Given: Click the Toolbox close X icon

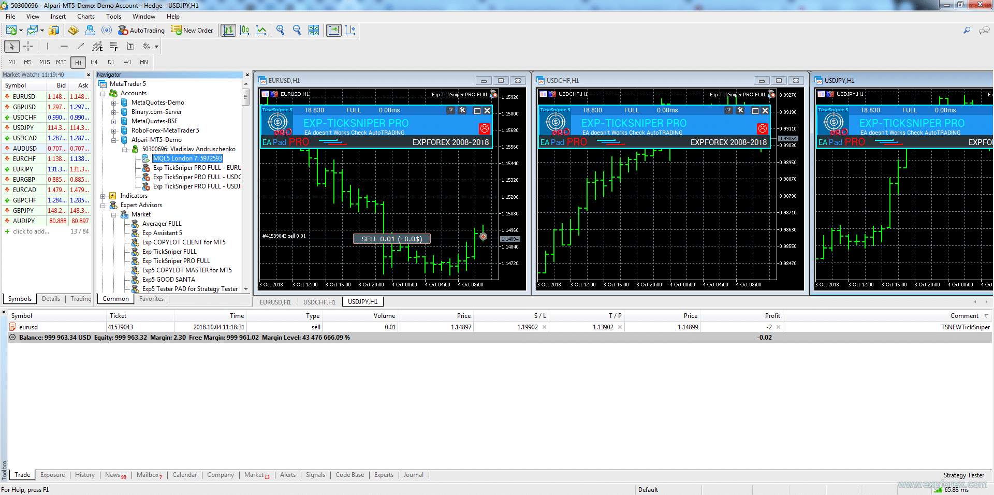Looking at the screenshot, I should point(4,312).
